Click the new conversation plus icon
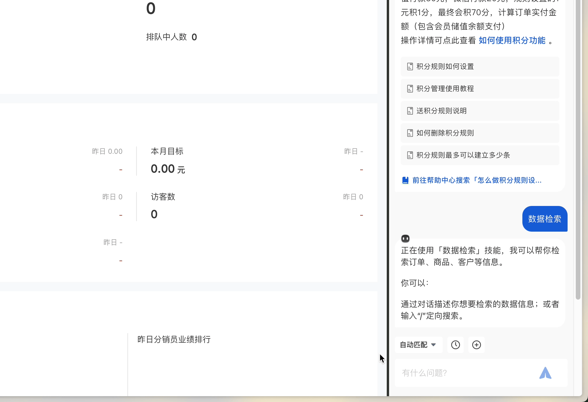588x402 pixels. click(x=476, y=345)
